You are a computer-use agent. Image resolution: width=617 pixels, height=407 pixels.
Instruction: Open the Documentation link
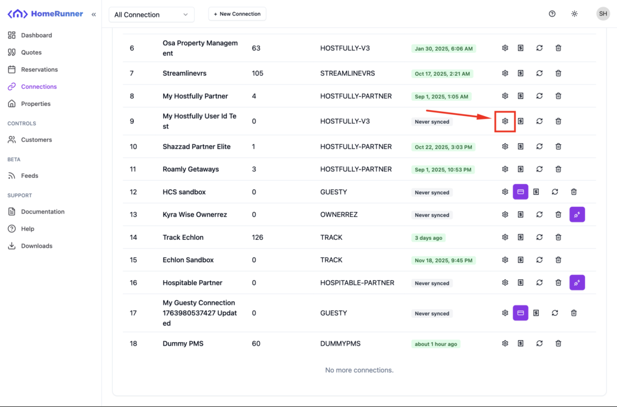pos(42,212)
